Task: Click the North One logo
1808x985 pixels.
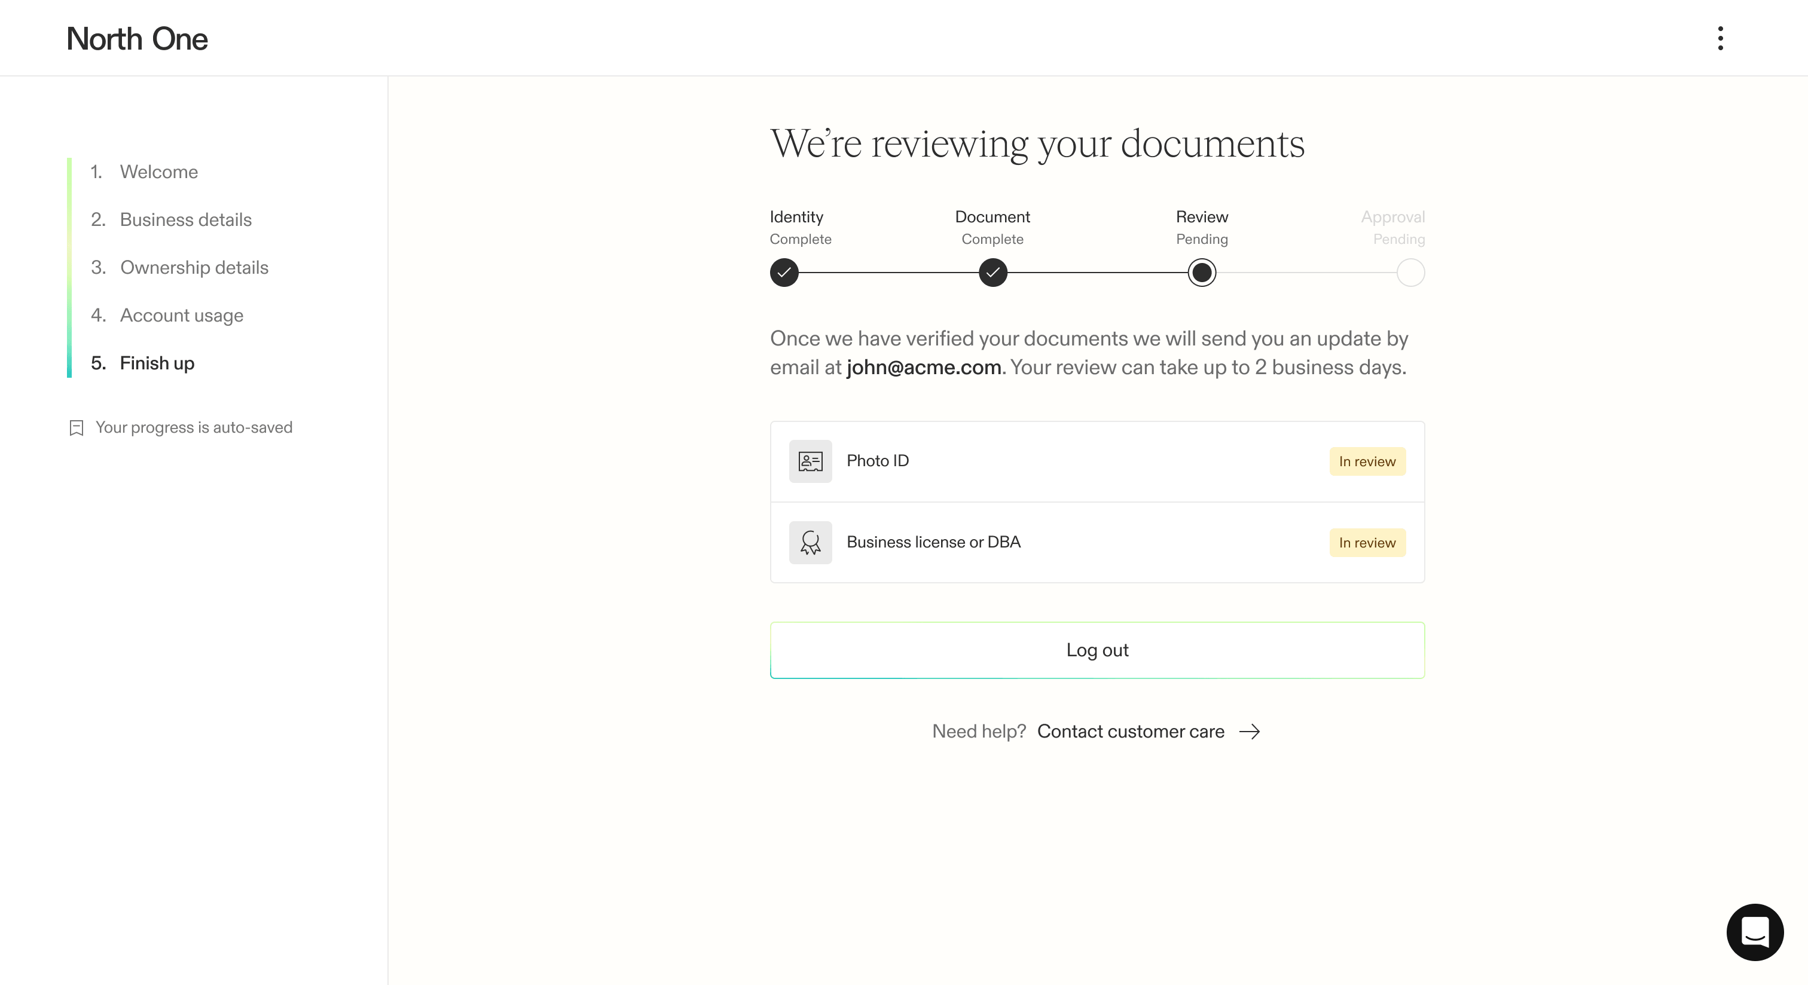Action: coord(137,39)
